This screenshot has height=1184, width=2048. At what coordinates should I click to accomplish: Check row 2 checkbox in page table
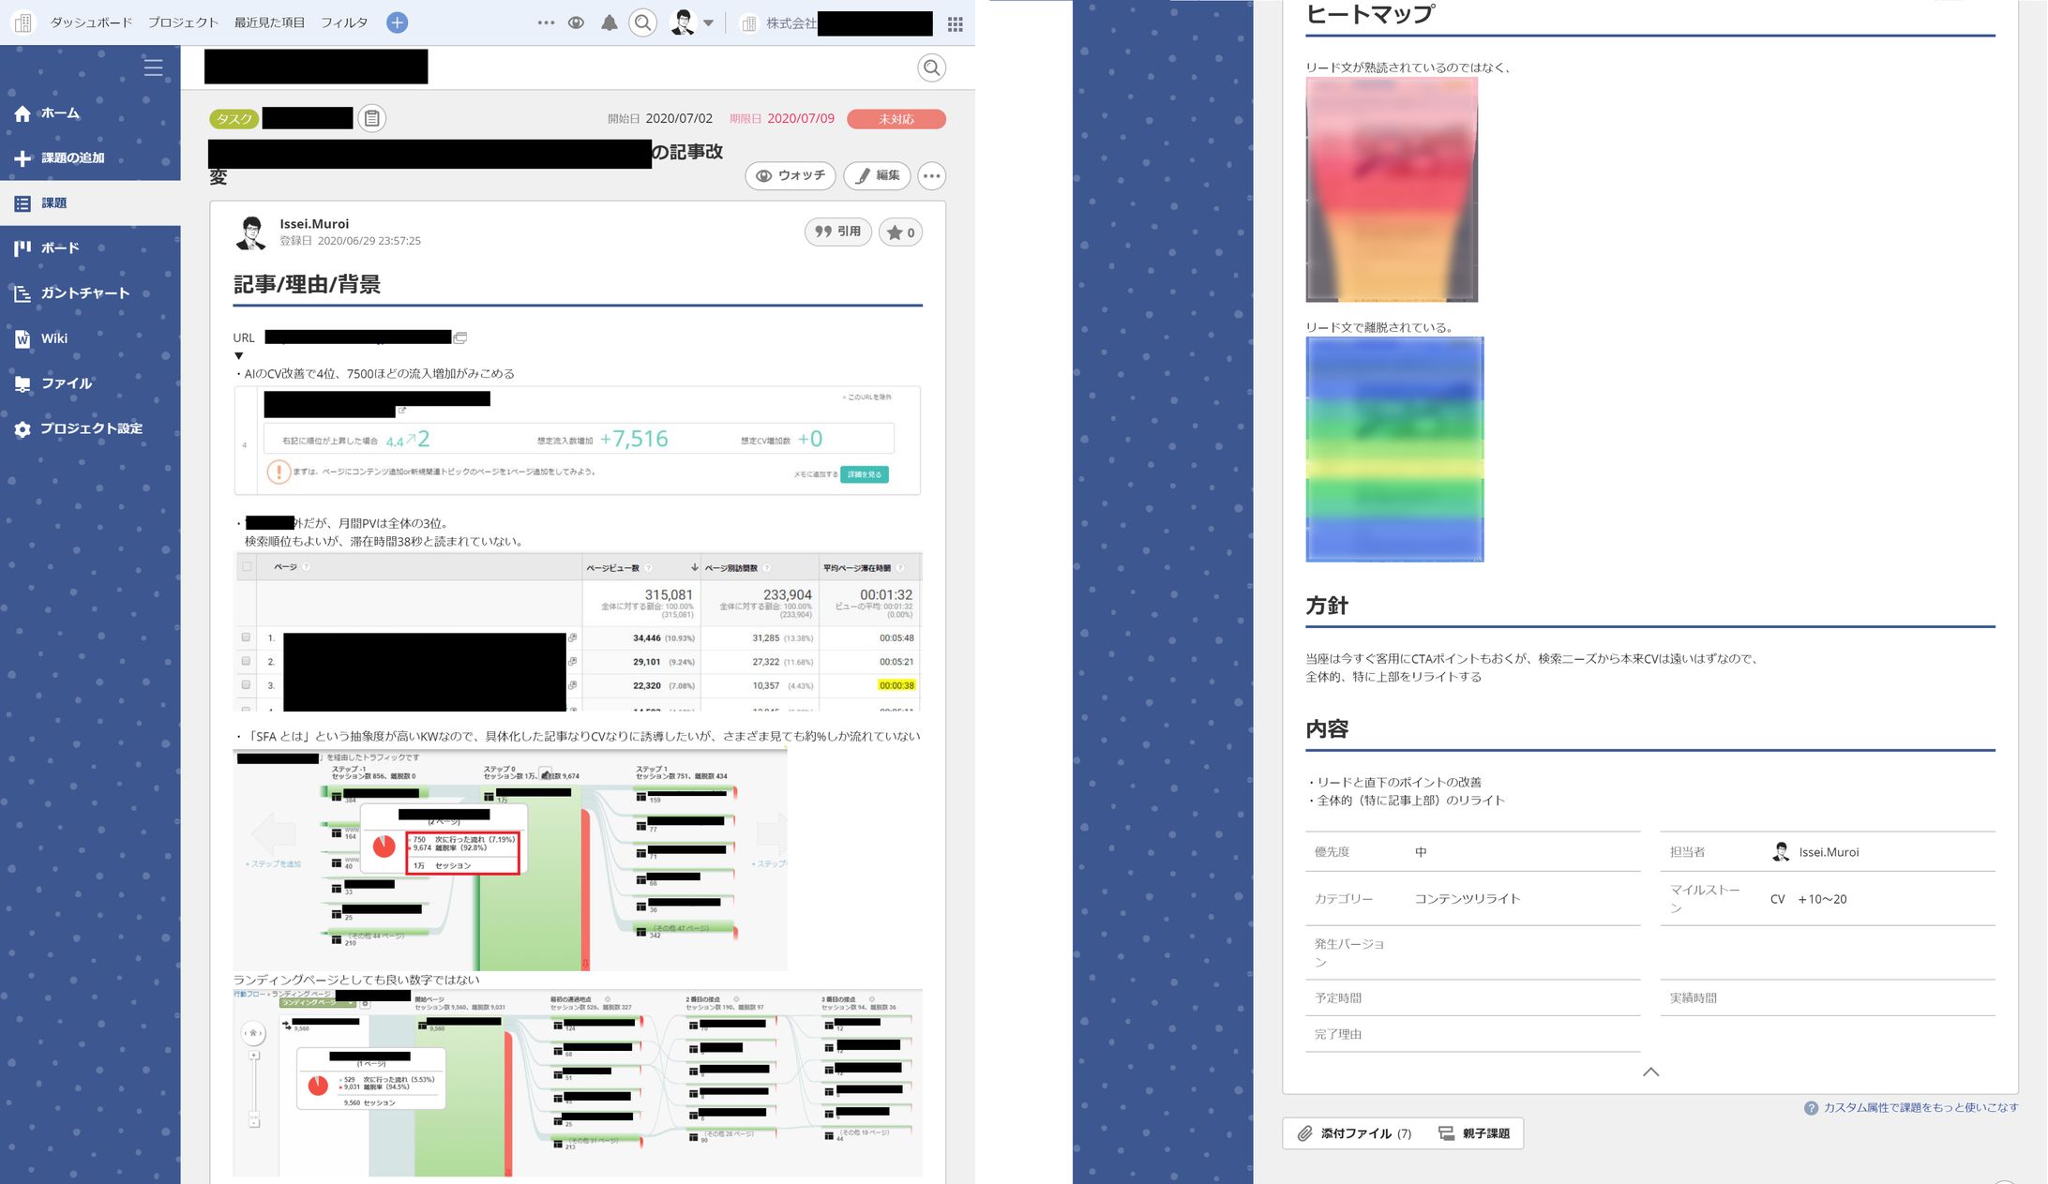coord(247,661)
